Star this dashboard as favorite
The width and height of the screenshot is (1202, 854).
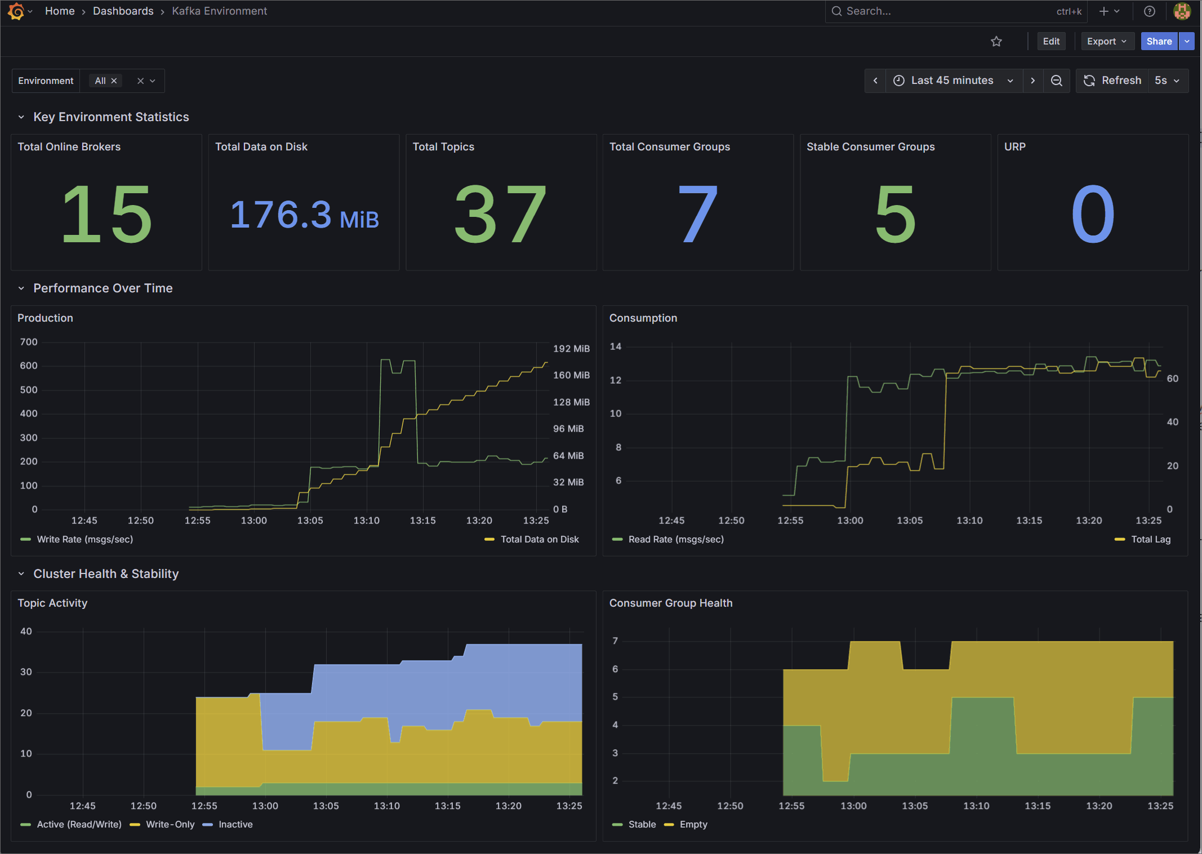996,41
